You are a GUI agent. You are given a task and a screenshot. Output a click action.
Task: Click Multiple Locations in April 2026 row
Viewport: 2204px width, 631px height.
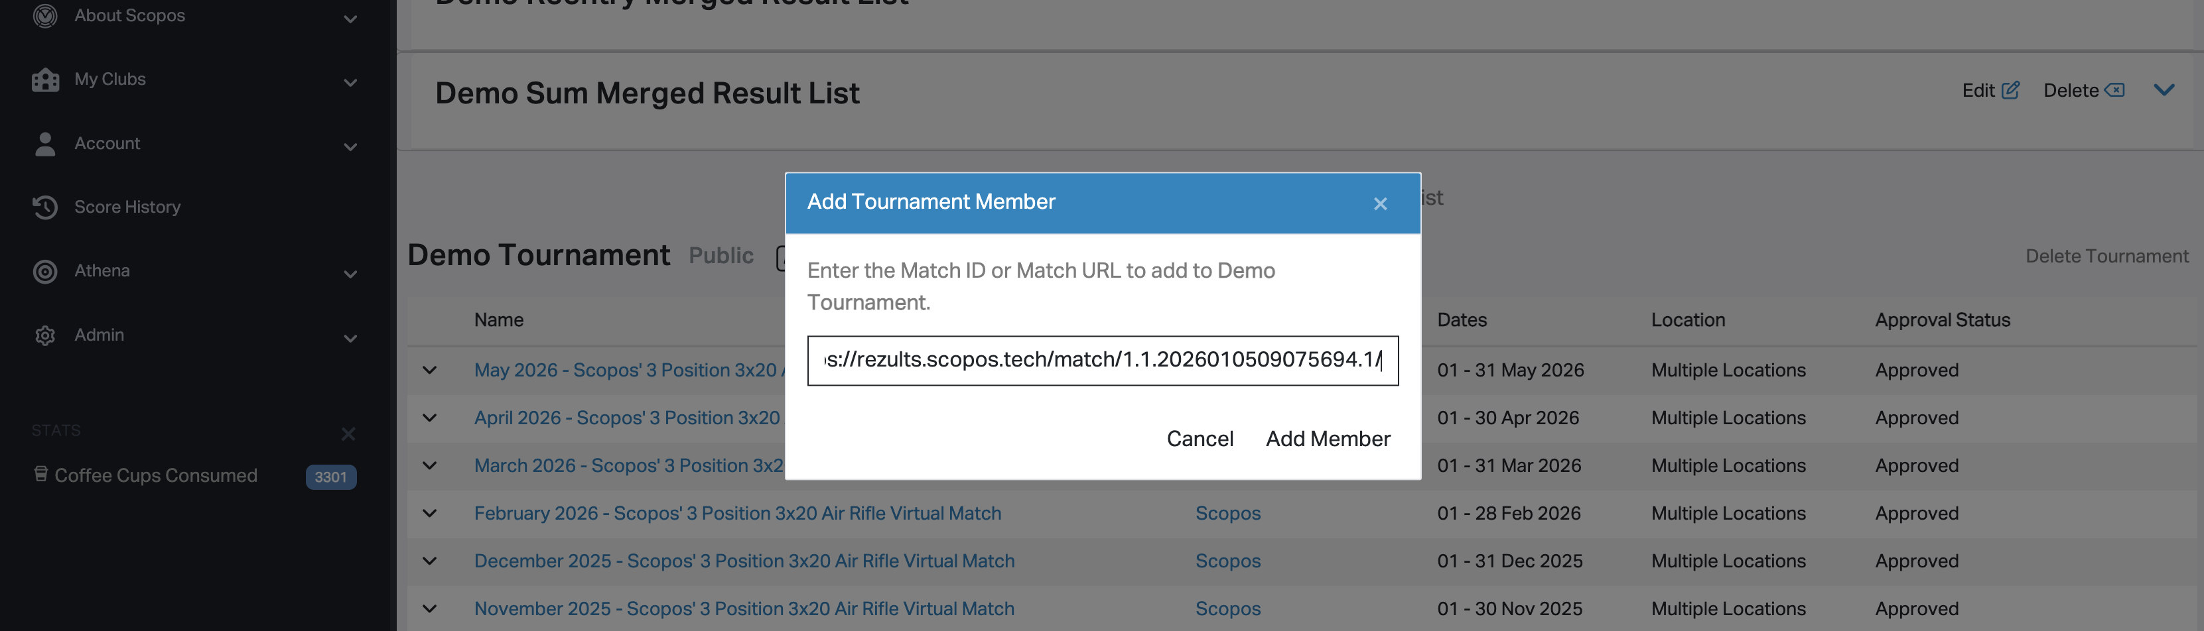(1728, 418)
